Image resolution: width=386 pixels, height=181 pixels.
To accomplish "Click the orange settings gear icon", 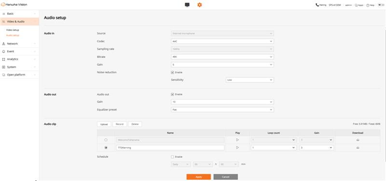I will point(200,5).
